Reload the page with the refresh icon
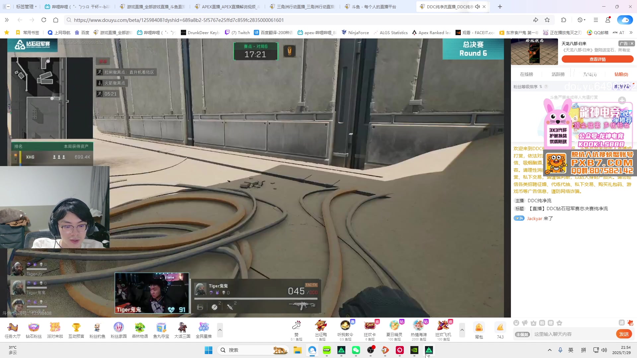The width and height of the screenshot is (637, 358). tap(44, 20)
